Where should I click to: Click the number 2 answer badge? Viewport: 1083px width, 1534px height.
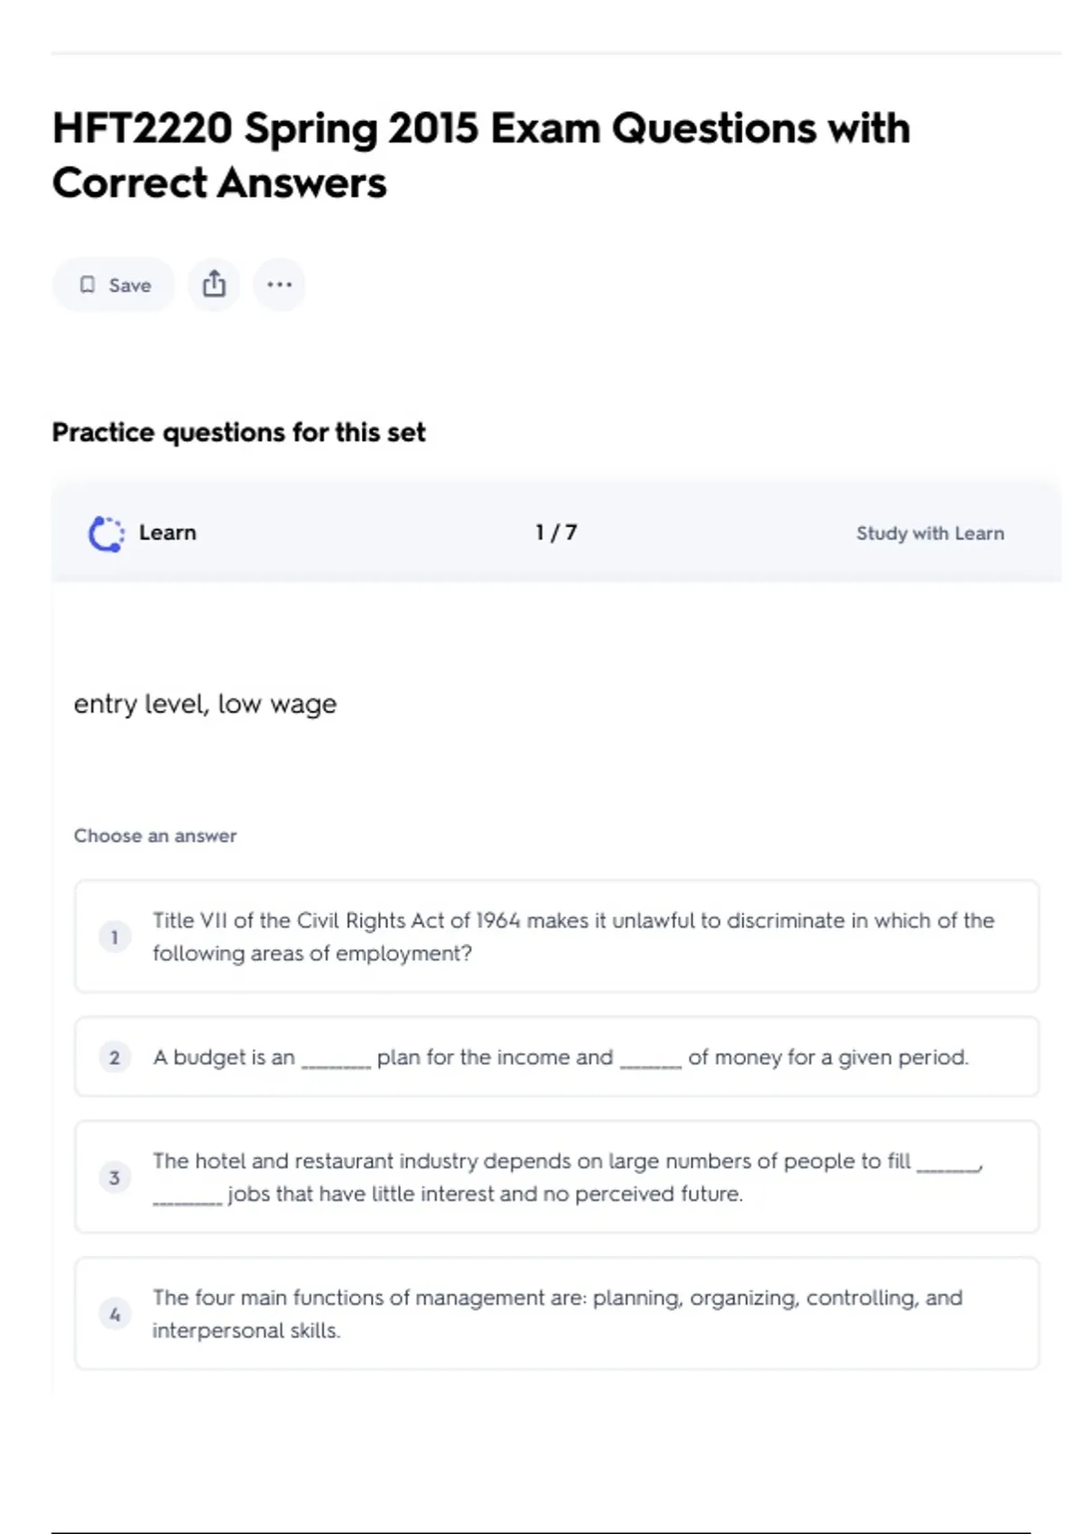click(115, 1058)
